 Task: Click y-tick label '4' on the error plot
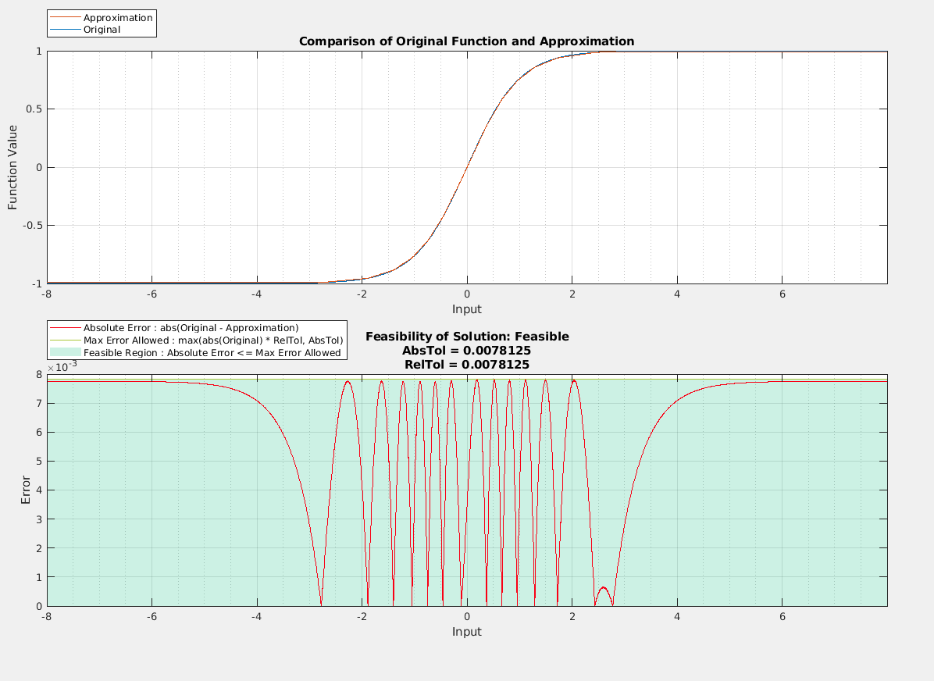[x=39, y=490]
